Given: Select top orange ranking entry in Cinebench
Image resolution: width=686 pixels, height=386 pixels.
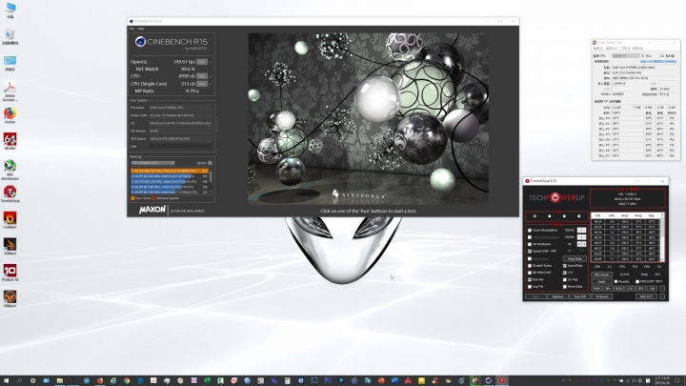Looking at the screenshot, I should [170, 171].
